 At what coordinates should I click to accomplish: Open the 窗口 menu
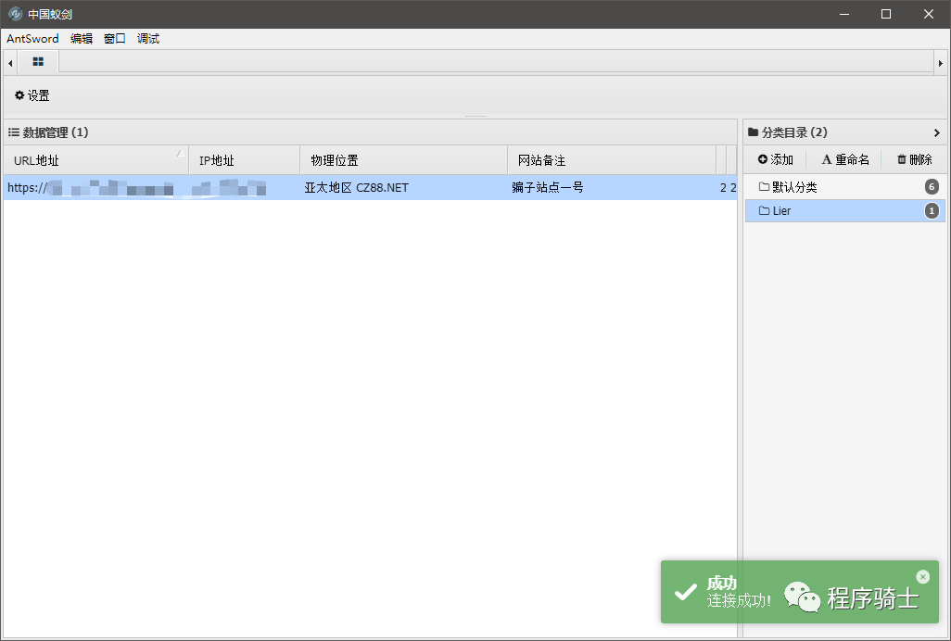(115, 39)
